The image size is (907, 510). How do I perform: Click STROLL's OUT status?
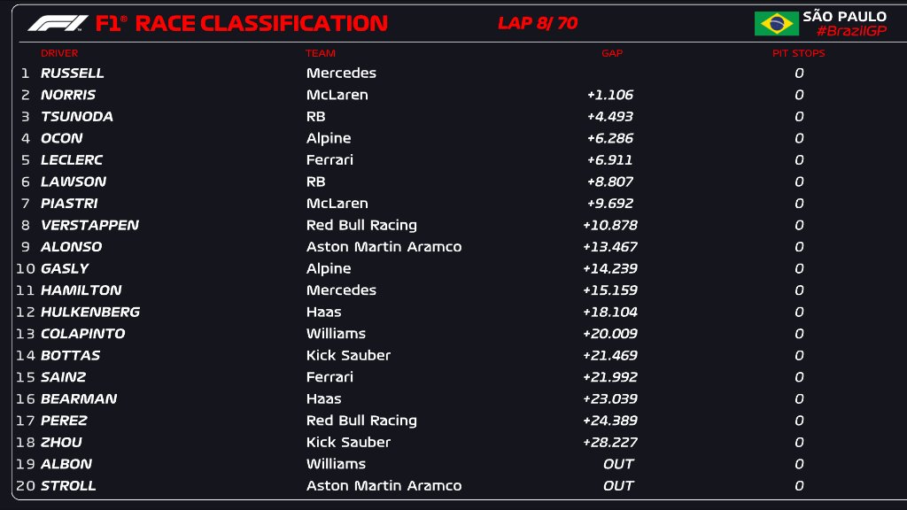point(618,485)
